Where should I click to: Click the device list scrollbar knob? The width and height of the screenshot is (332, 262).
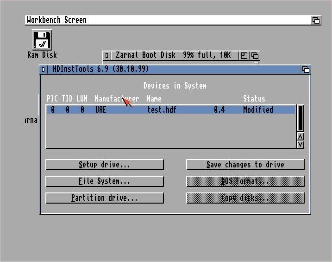300,118
